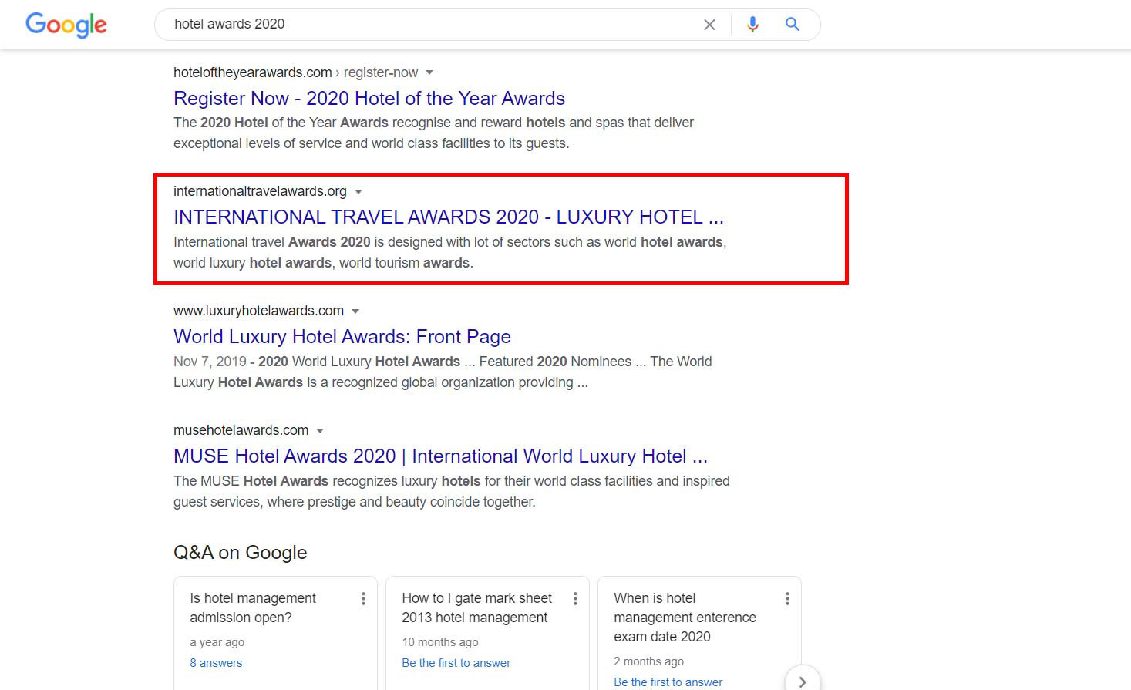Expand dropdown next to www.luxuryhotelawards.com
Viewport: 1131px width, 690px height.
pos(355,311)
